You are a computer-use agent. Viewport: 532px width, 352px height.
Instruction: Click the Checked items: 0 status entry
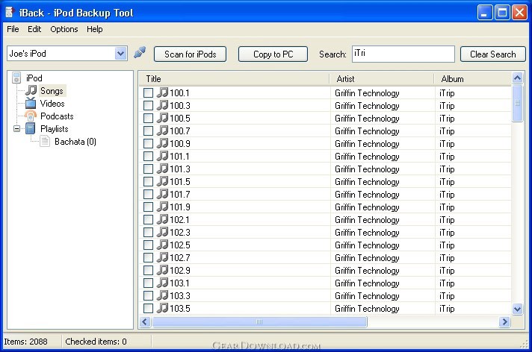click(x=96, y=342)
